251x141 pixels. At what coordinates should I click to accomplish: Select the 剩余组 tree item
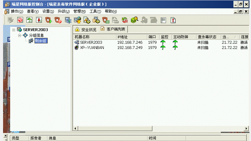pos(41,41)
